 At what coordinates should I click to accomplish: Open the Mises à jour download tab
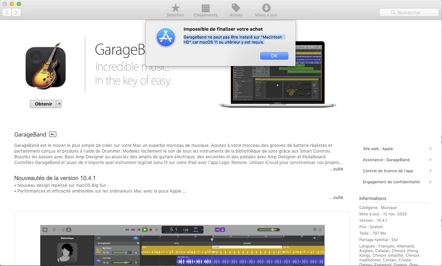point(266,10)
